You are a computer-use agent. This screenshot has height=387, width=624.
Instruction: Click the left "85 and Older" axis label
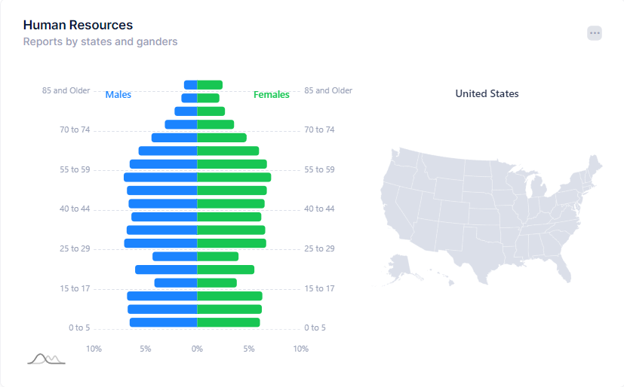[66, 90]
